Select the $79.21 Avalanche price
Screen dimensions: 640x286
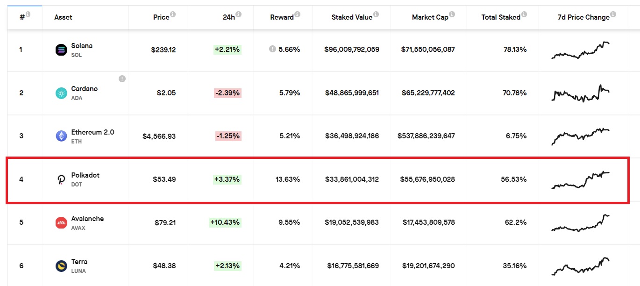point(165,223)
